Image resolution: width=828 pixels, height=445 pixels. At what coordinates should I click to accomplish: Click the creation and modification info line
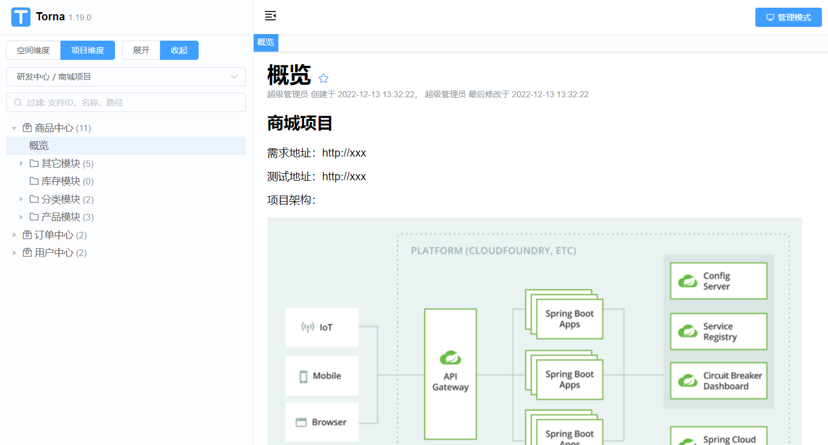428,94
